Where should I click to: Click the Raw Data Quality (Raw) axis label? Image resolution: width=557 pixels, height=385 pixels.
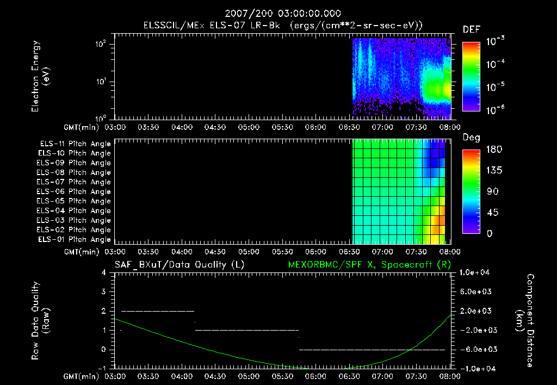[40, 321]
